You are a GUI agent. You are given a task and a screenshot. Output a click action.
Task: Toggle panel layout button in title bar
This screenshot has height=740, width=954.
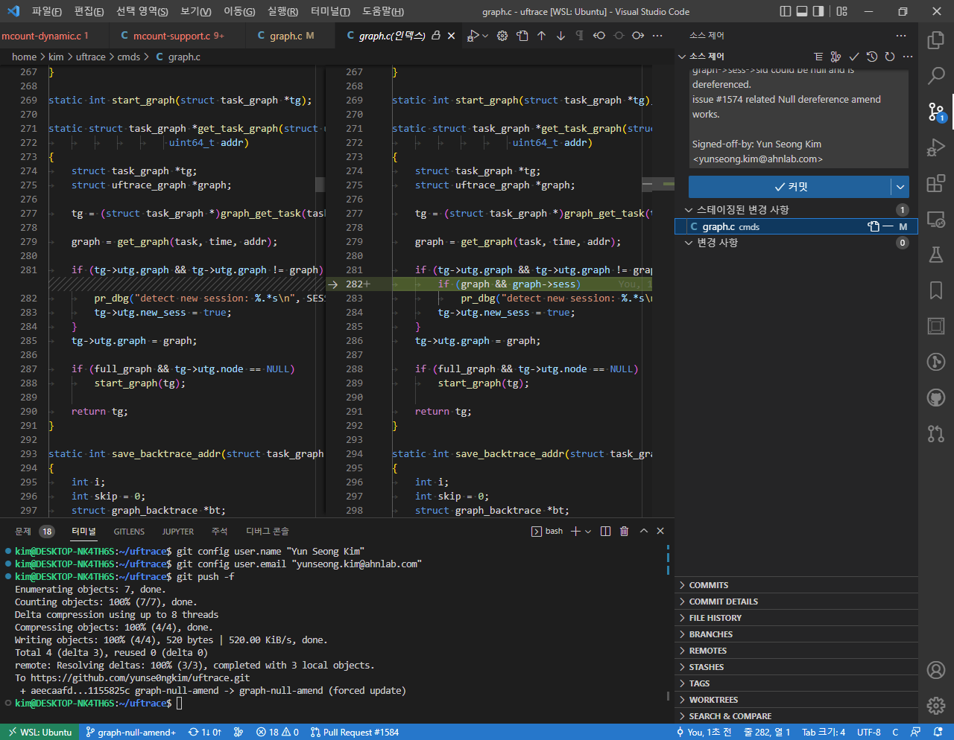pos(802,11)
